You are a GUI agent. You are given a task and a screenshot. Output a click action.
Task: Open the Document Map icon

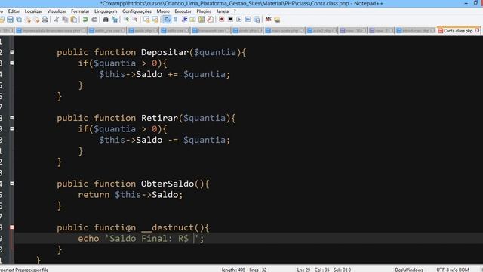202,20
